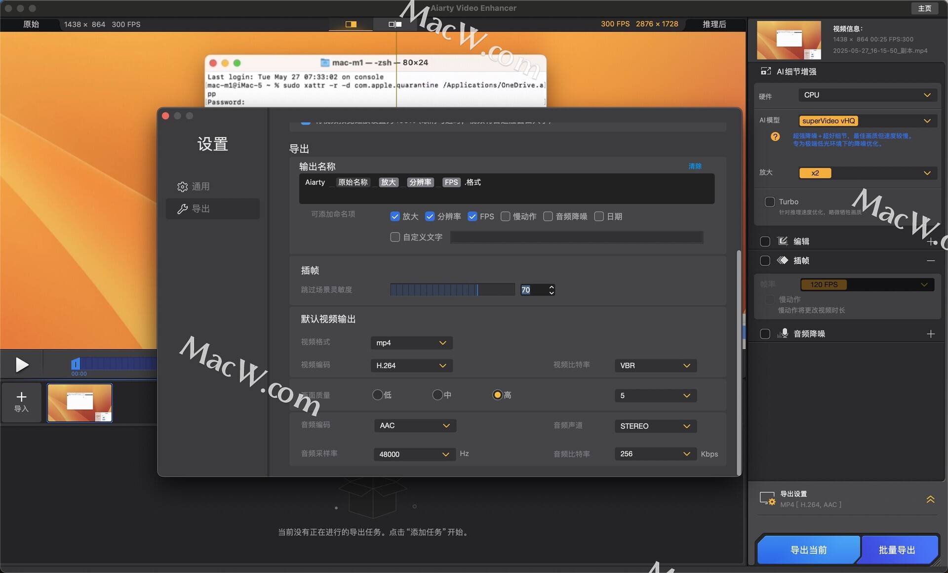Click the 原始名称 tag in output name
Image resolution: width=948 pixels, height=573 pixels.
coord(353,182)
